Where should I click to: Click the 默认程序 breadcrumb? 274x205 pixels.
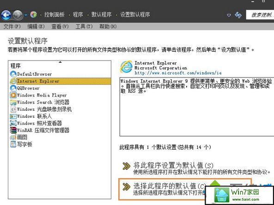tap(102, 14)
